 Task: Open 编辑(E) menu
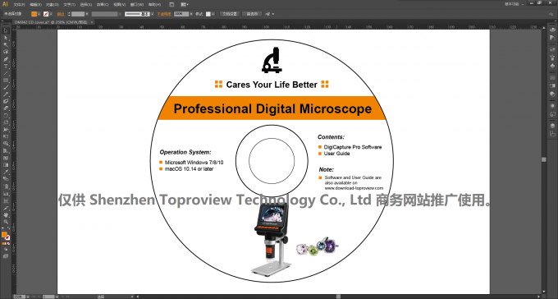click(x=35, y=5)
